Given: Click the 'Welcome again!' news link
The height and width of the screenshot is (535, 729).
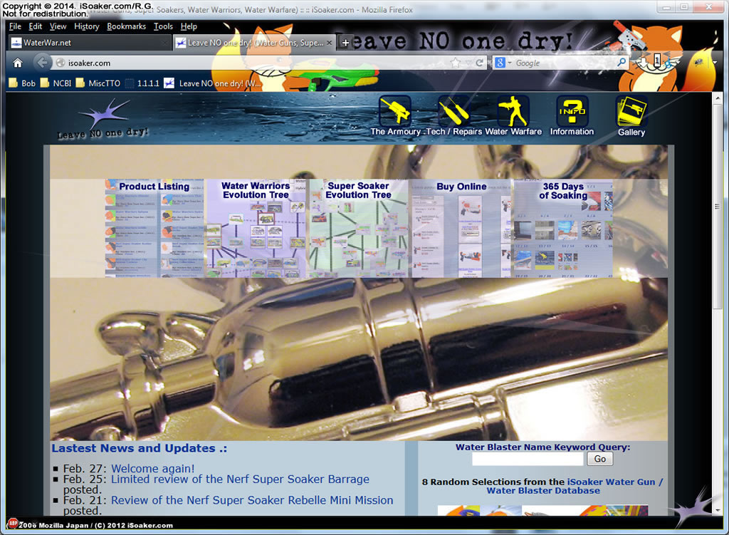Looking at the screenshot, I should [152, 469].
